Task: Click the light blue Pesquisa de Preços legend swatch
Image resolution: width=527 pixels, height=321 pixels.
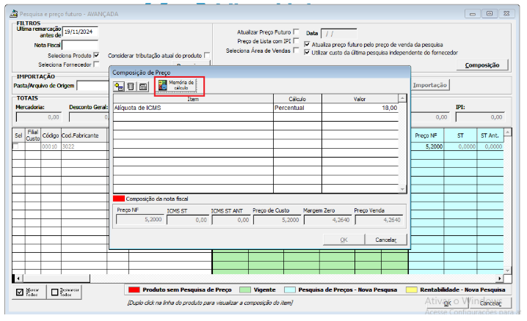Action: coord(290,289)
